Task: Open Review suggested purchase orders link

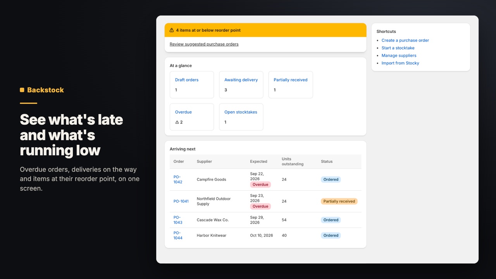Action: pyautogui.click(x=204, y=44)
